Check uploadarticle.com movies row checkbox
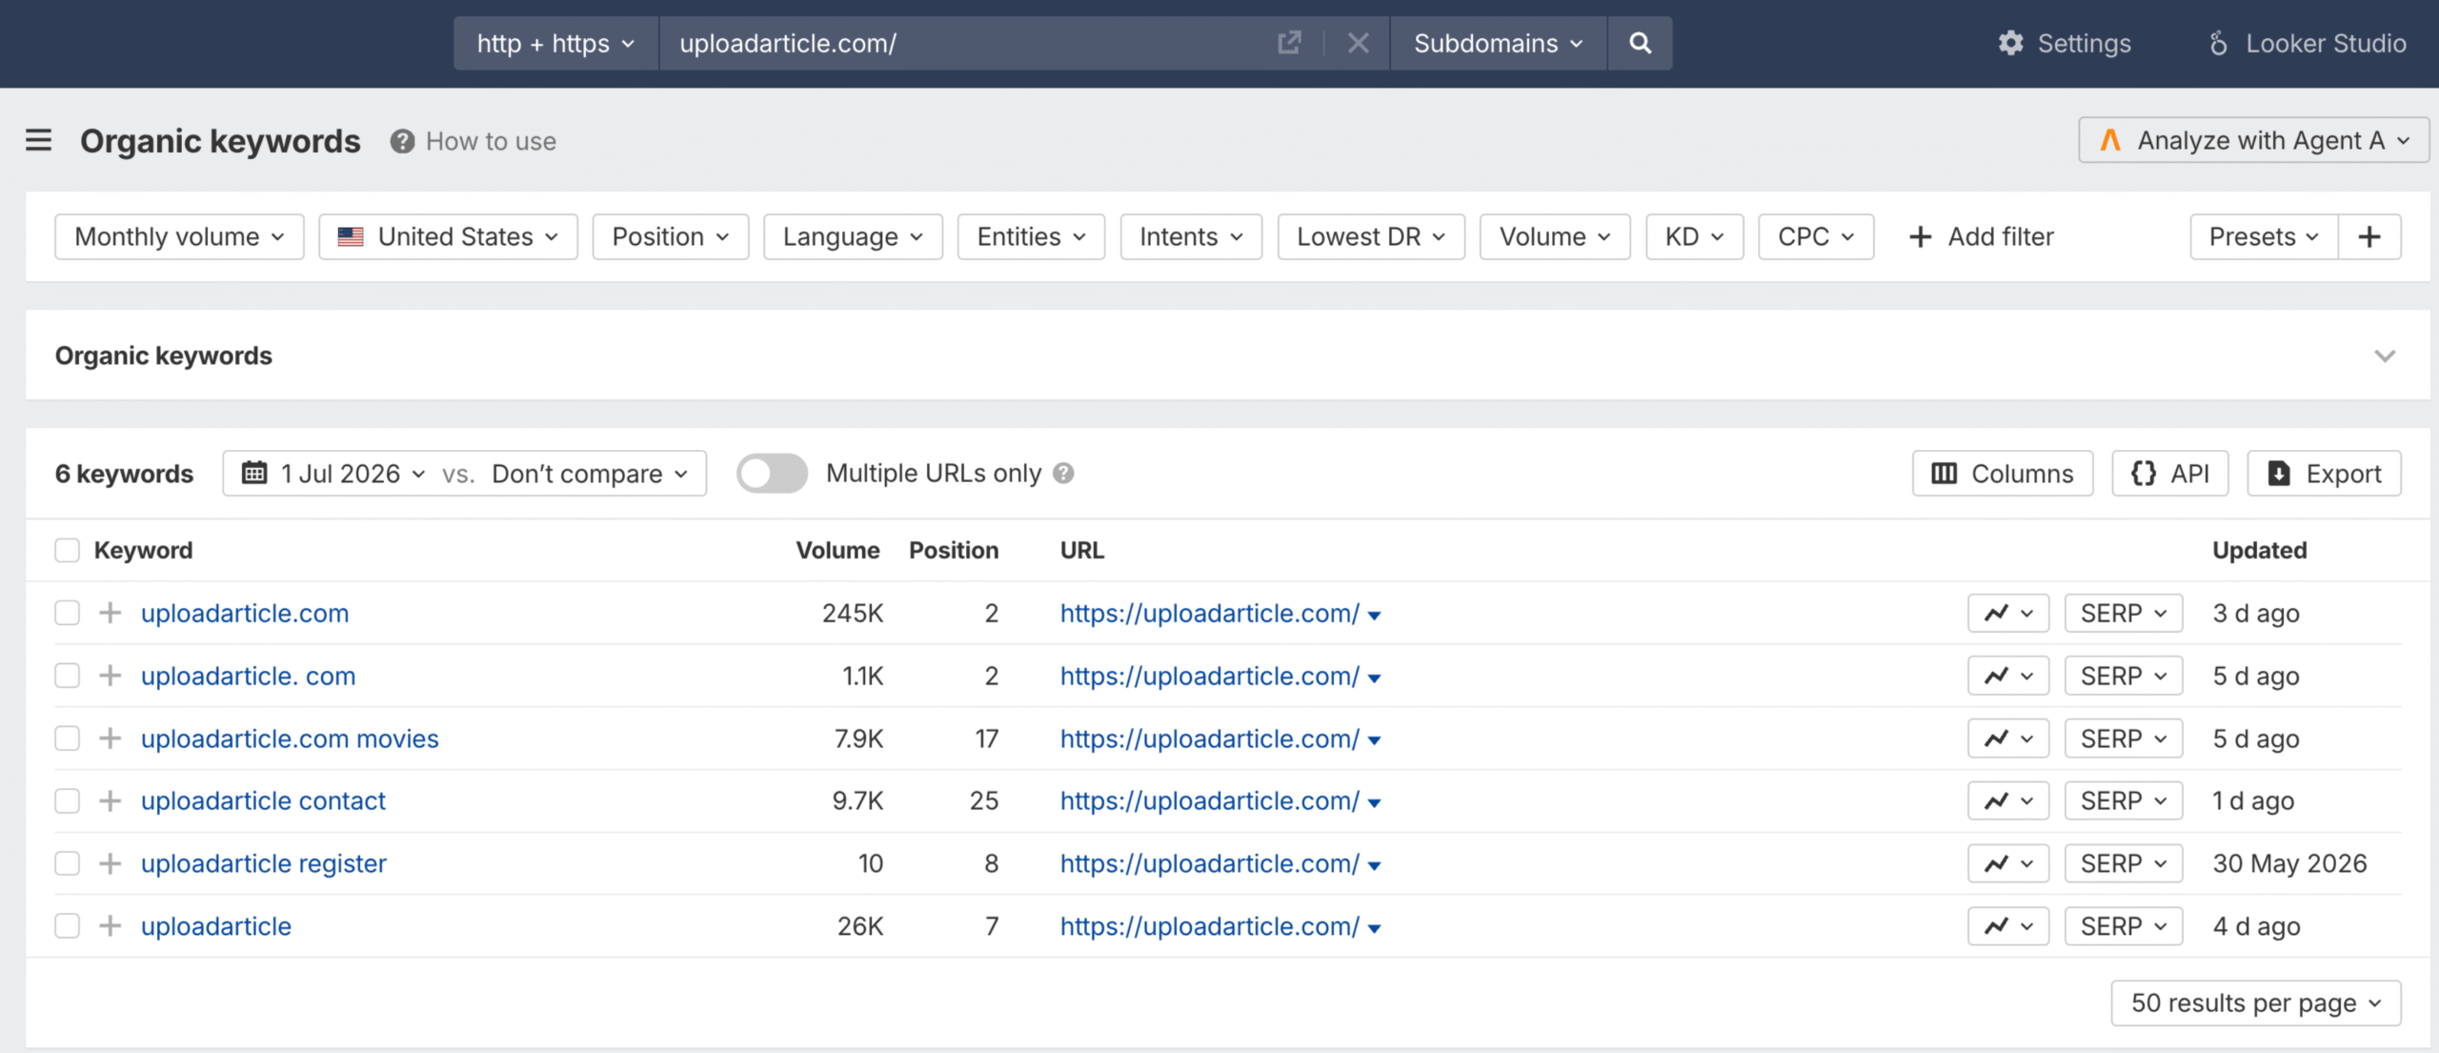The height and width of the screenshot is (1053, 2439). (x=67, y=739)
